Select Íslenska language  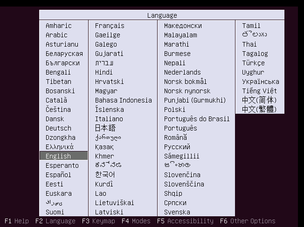(110, 110)
